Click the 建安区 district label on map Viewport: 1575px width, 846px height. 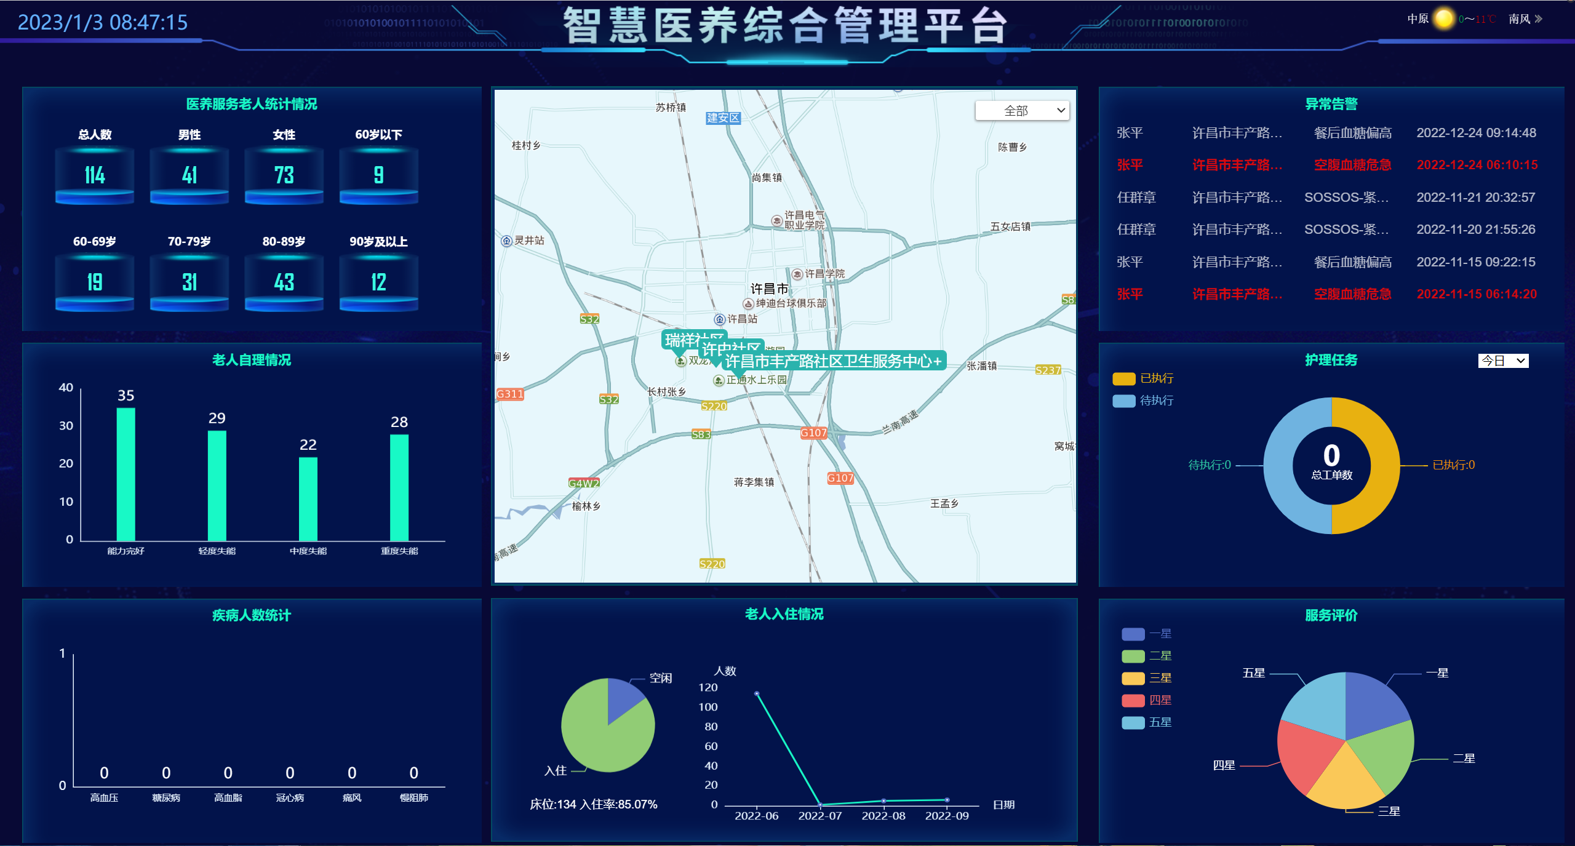coord(723,118)
